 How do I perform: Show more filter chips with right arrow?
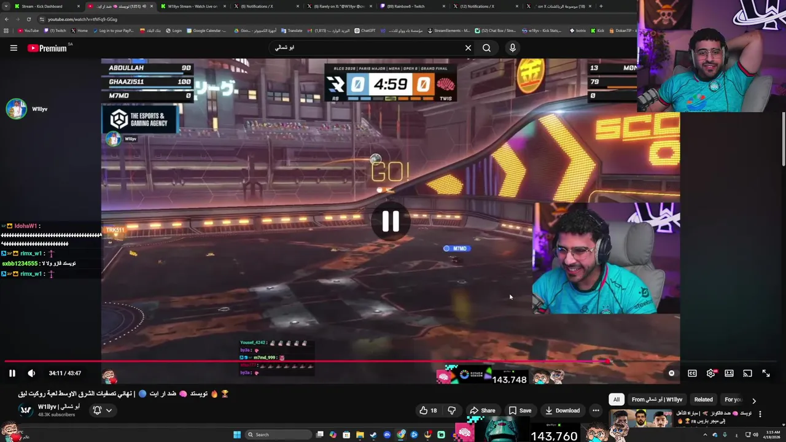pyautogui.click(x=754, y=400)
